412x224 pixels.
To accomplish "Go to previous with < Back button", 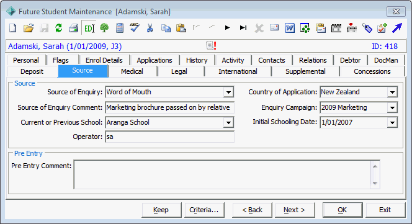I will point(253,210).
